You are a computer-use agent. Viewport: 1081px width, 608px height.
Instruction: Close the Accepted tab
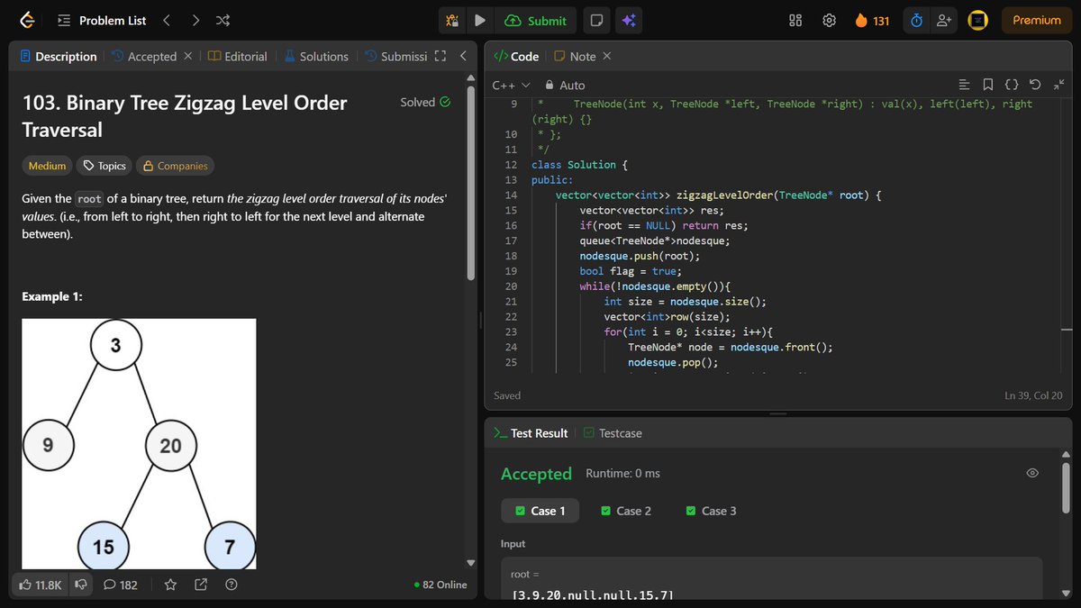coord(187,56)
